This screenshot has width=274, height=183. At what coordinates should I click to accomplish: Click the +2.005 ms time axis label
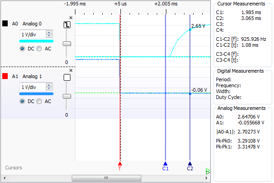point(166,4)
